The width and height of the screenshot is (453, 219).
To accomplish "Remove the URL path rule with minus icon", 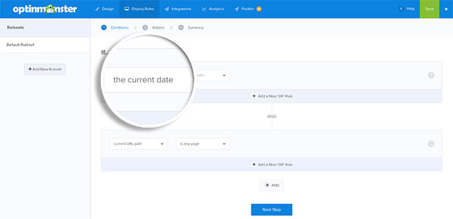I will click(x=431, y=144).
